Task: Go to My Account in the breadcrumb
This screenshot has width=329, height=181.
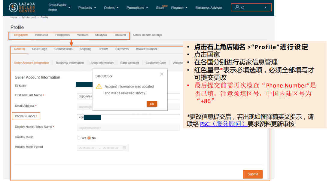Action: point(29,17)
